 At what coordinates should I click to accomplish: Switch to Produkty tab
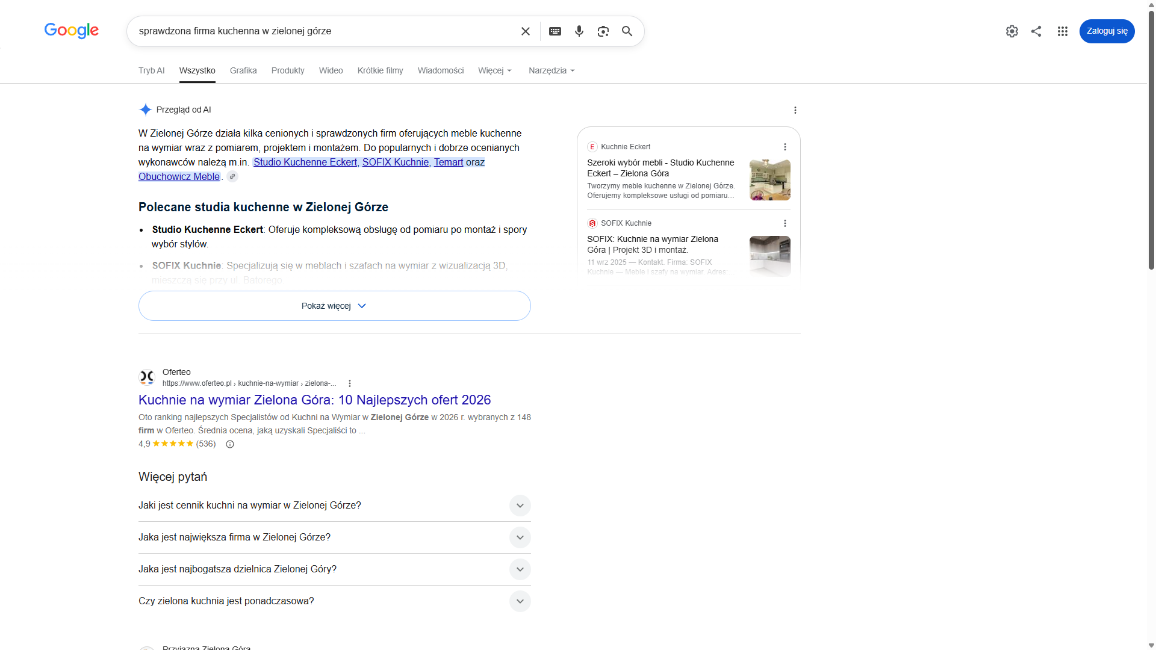tap(288, 70)
